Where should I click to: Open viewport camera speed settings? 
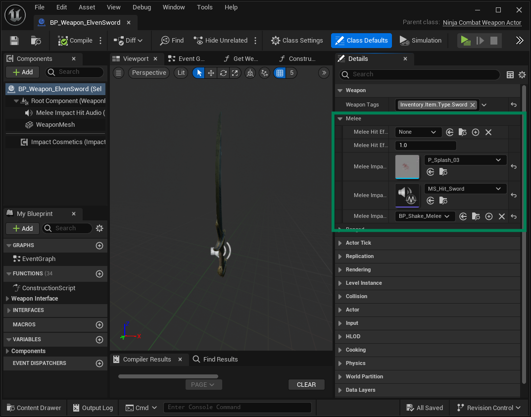324,73
